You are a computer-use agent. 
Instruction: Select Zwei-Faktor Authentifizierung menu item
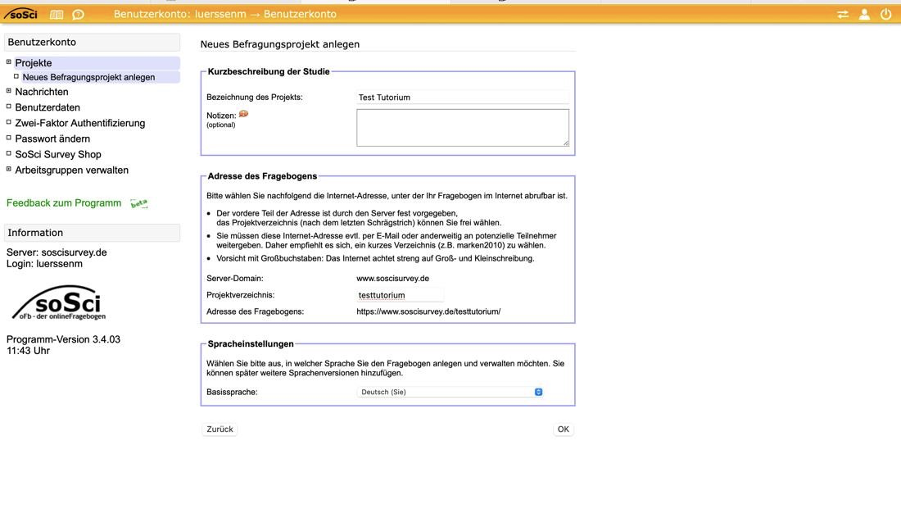click(x=79, y=123)
